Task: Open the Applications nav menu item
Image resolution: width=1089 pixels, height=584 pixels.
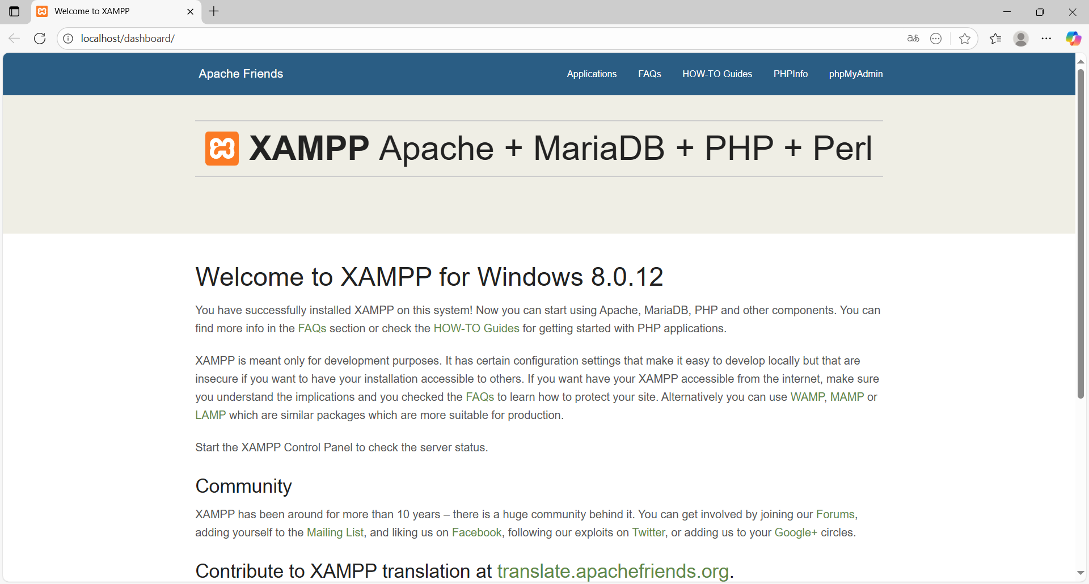Action: point(592,74)
